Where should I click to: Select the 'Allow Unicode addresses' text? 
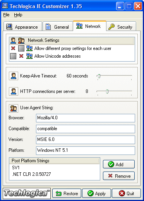coord(57,56)
